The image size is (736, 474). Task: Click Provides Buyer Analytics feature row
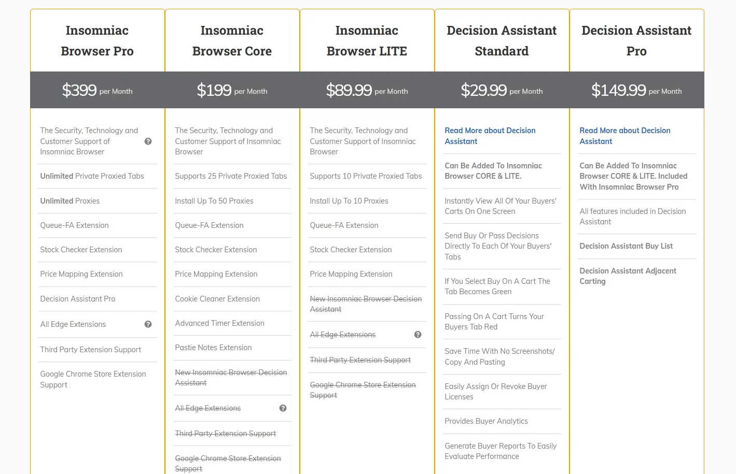(x=486, y=421)
